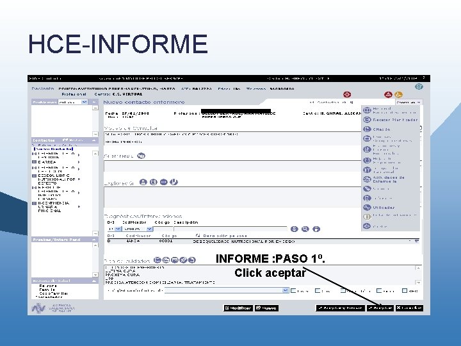The height and width of the screenshot is (346, 461).
Task: Click the Modificar button
Action: tap(238, 308)
